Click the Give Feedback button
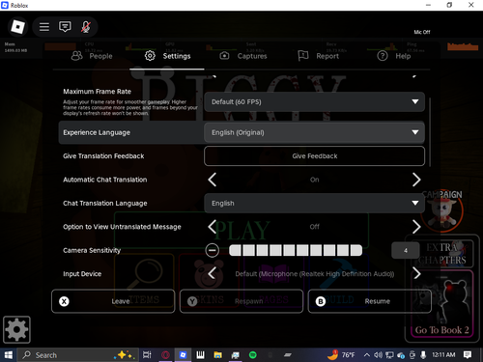The image size is (483, 362). tap(314, 156)
